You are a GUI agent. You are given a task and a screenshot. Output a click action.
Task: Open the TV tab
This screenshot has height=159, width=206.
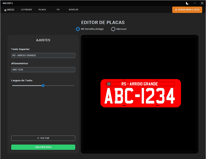(x=58, y=9)
